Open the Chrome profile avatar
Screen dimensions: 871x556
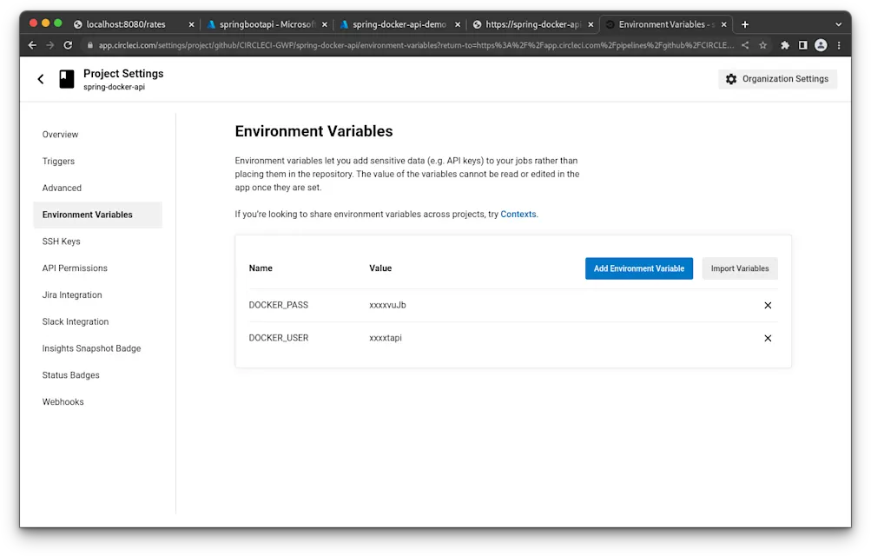820,45
